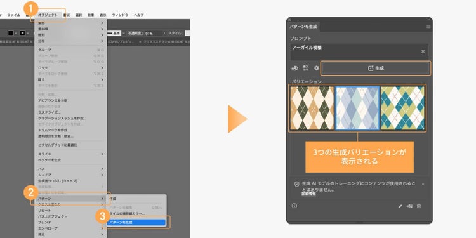Click the info icon at panel bottom
The image size is (476, 238).
click(x=294, y=206)
